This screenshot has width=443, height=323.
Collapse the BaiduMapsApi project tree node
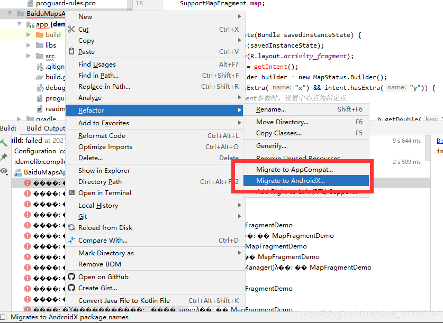click(x=10, y=13)
